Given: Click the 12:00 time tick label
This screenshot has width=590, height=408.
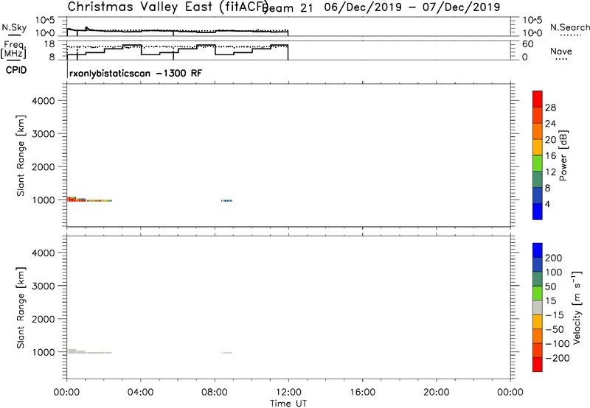Looking at the screenshot, I should [x=288, y=393].
